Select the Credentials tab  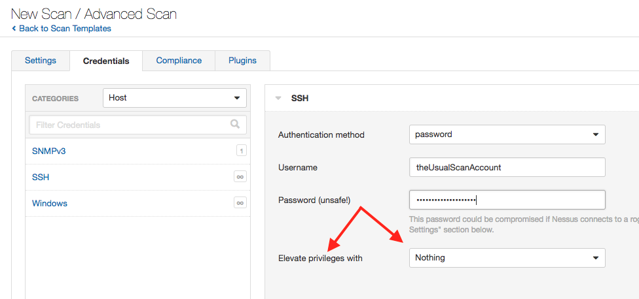(x=106, y=61)
